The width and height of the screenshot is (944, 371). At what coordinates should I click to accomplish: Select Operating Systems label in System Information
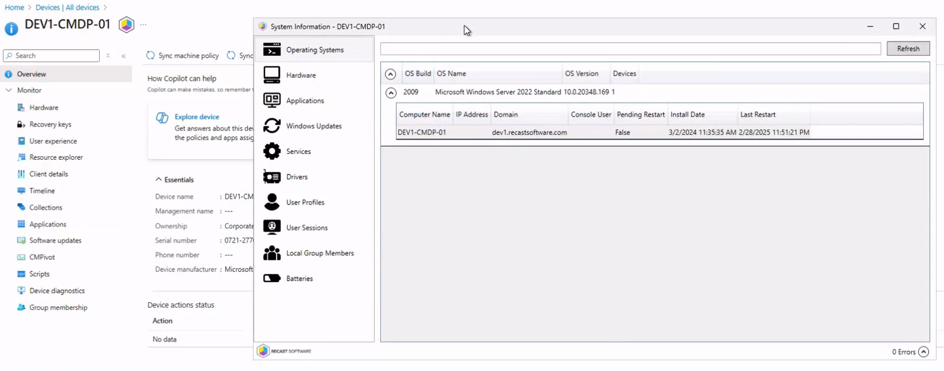[x=315, y=50]
